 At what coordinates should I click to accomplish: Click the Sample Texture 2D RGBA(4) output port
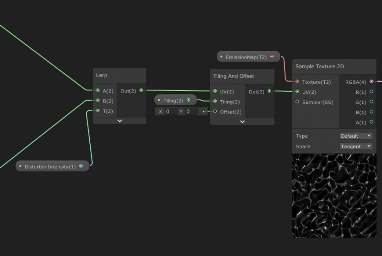pyautogui.click(x=371, y=82)
